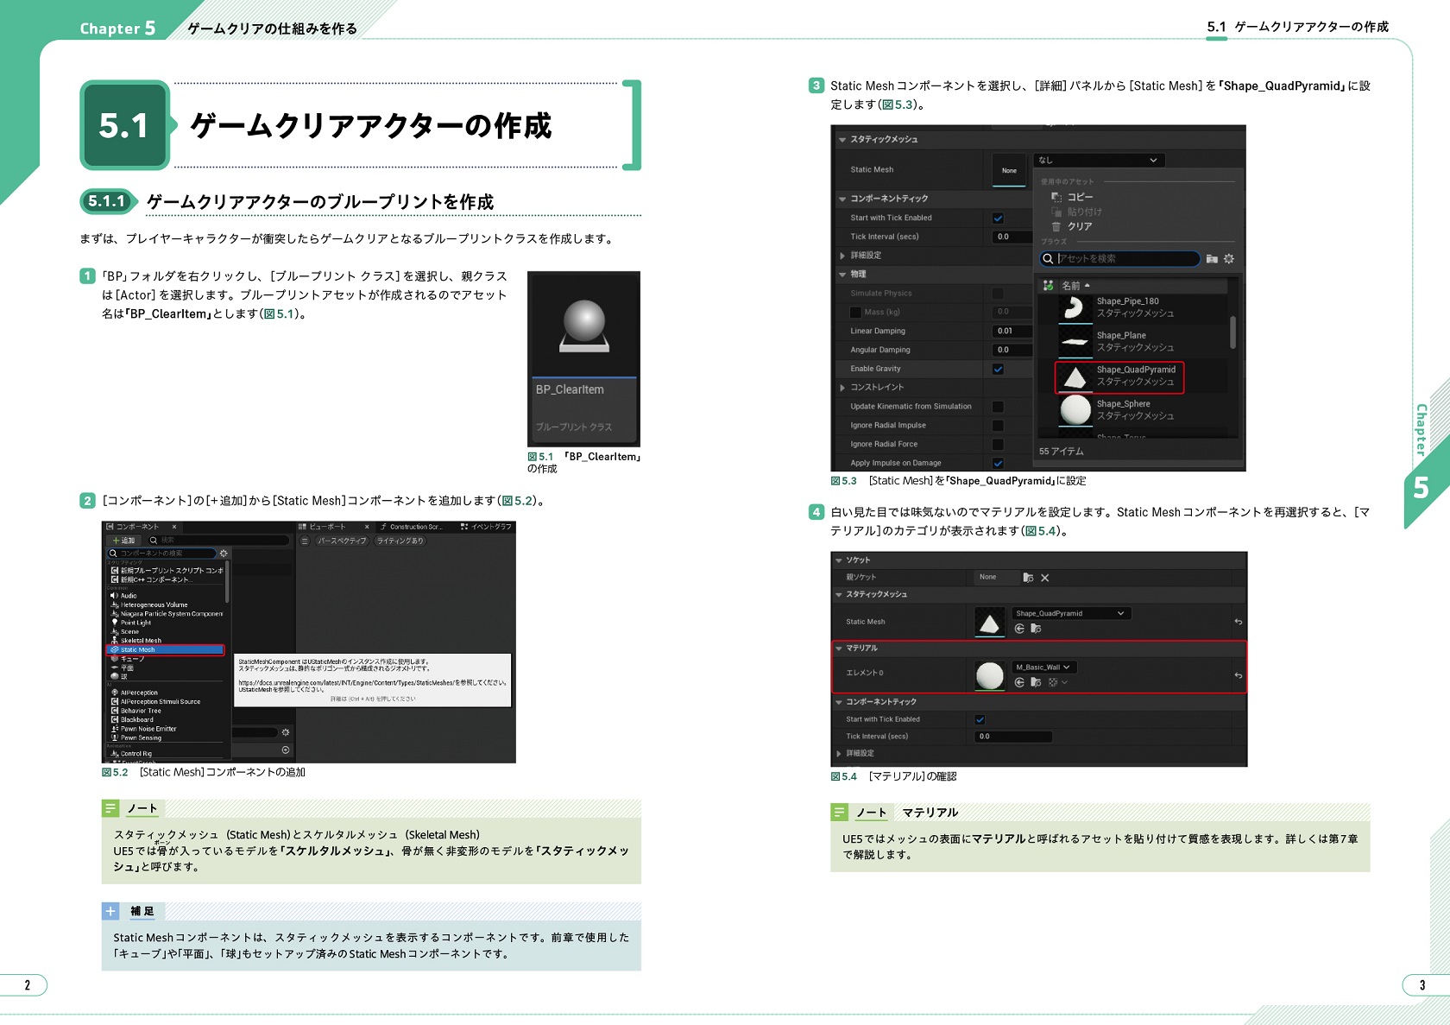Click browse-to-asset folder icon under Shape_QuadPyramid
Screen dimensions: 1450x1025
[1036, 629]
